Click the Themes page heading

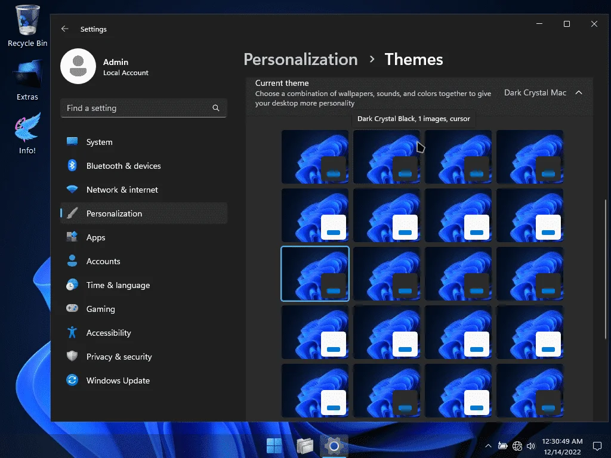pos(414,60)
